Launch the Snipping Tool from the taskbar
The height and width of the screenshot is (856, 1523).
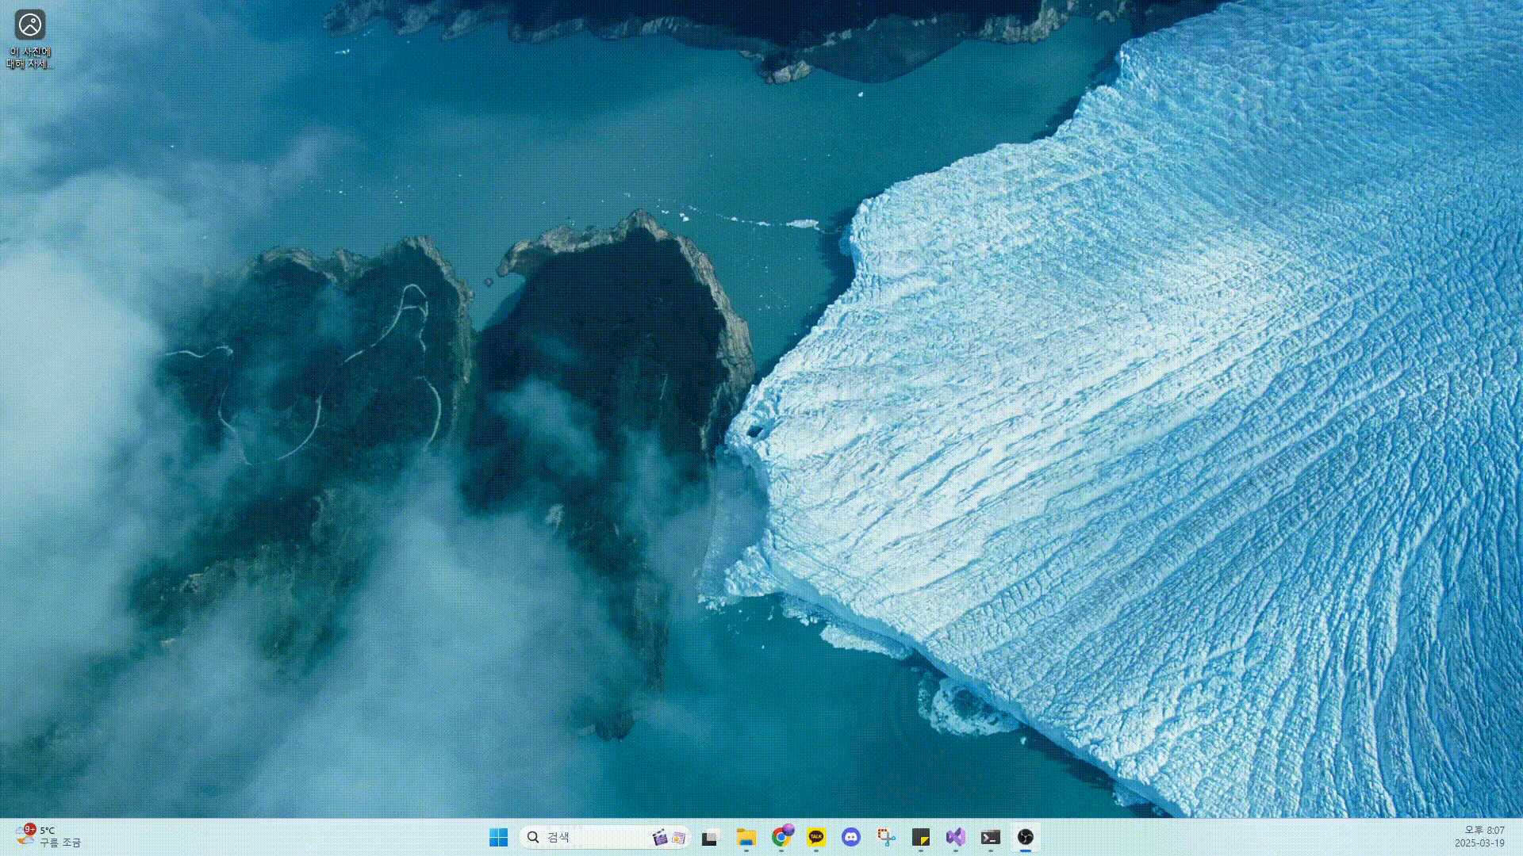click(886, 837)
